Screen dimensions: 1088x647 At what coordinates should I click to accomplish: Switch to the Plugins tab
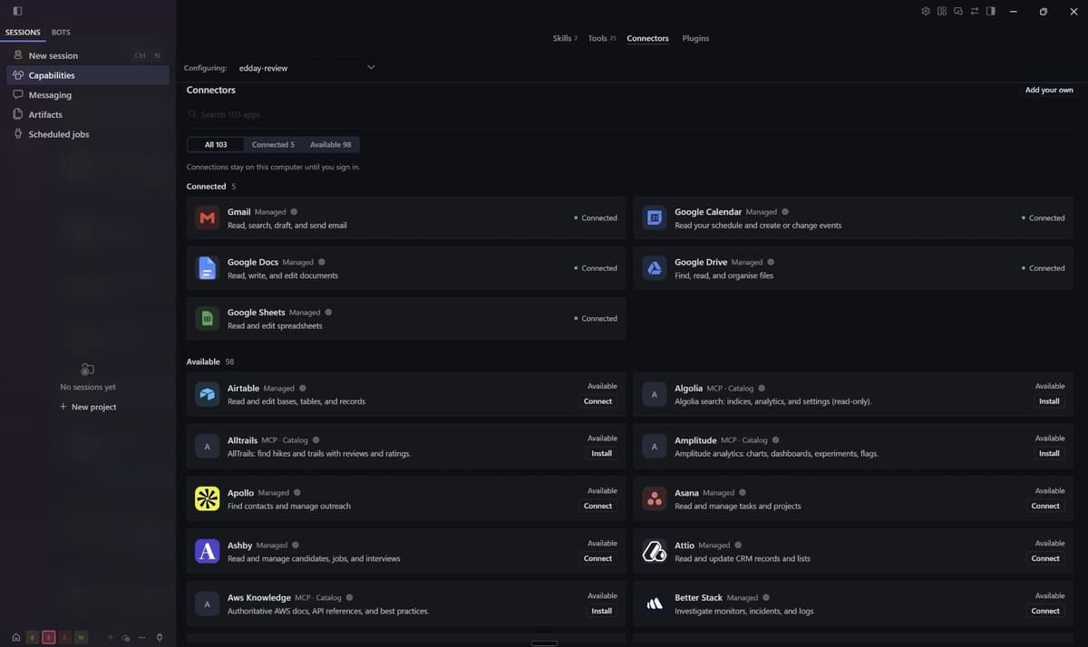(x=695, y=38)
